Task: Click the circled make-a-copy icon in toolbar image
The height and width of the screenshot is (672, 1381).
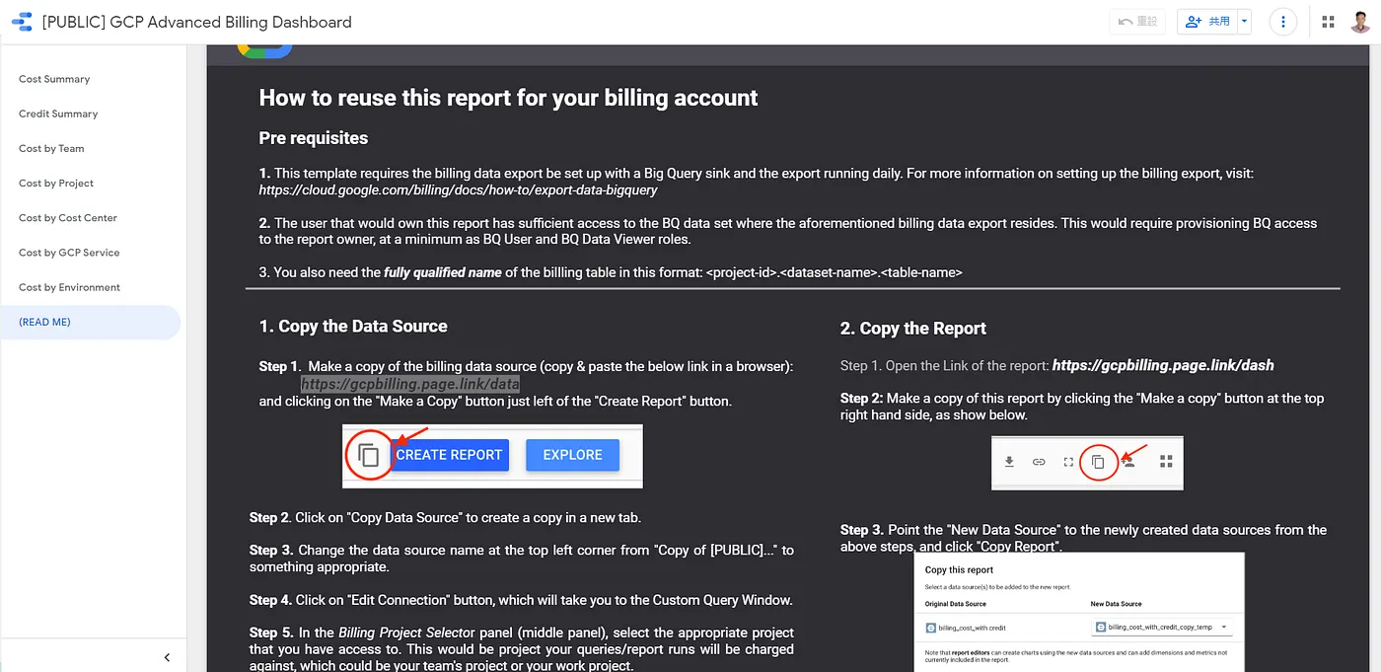Action: tap(1098, 462)
